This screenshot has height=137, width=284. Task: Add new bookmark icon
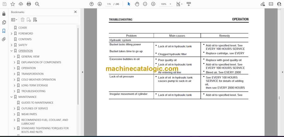click(29, 20)
